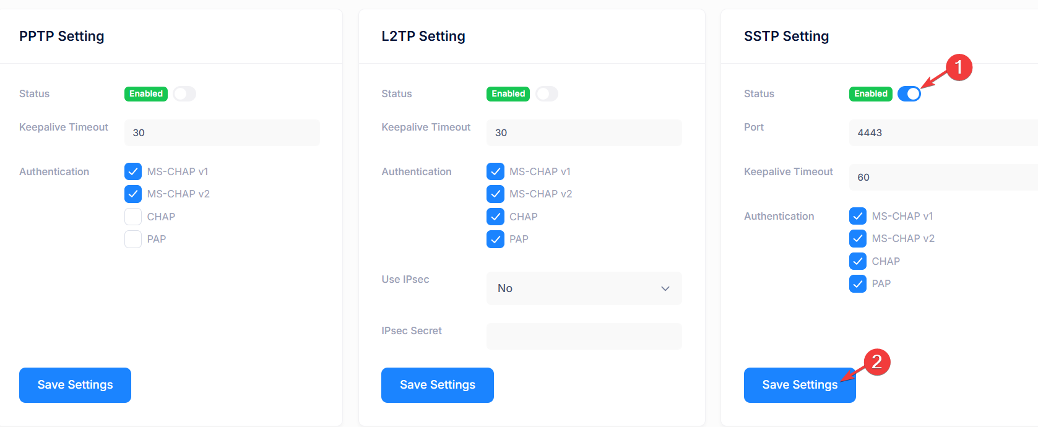Click the SSTP green Enabled status badge
The image size is (1038, 427).
click(871, 93)
